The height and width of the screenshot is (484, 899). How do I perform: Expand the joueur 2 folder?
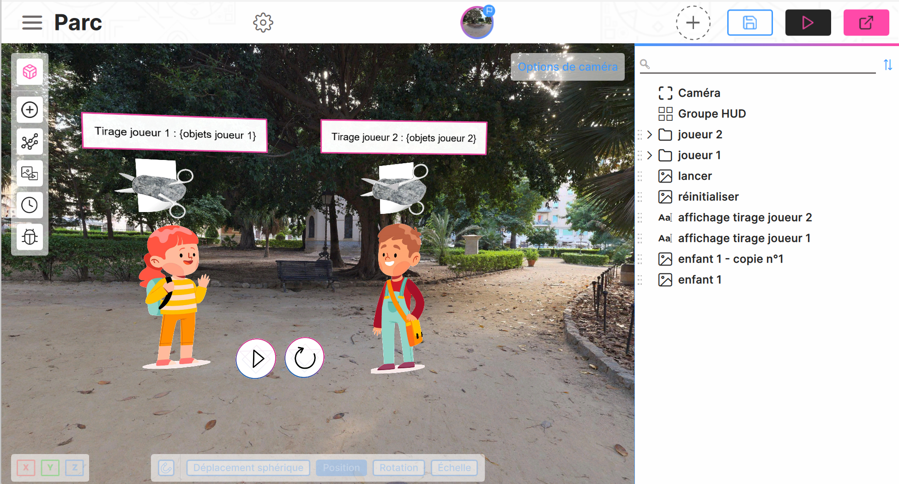650,135
